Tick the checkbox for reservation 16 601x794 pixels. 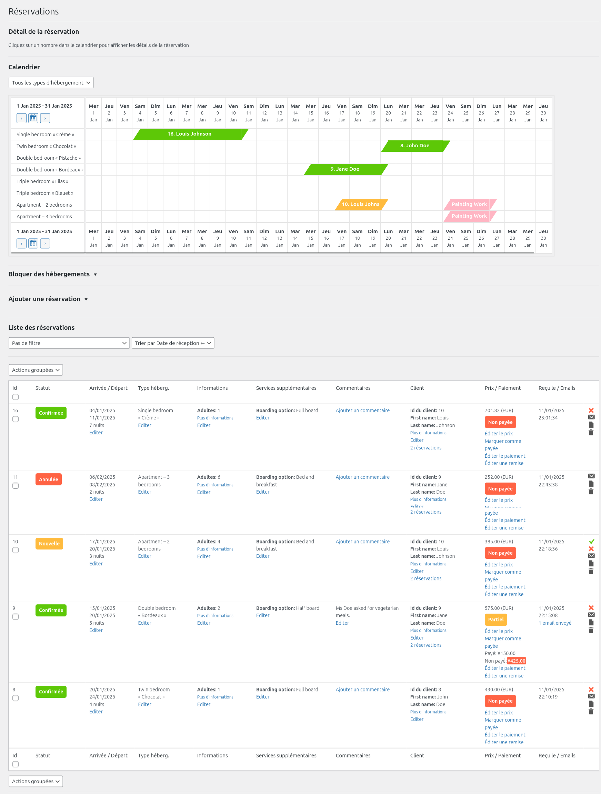(x=16, y=419)
